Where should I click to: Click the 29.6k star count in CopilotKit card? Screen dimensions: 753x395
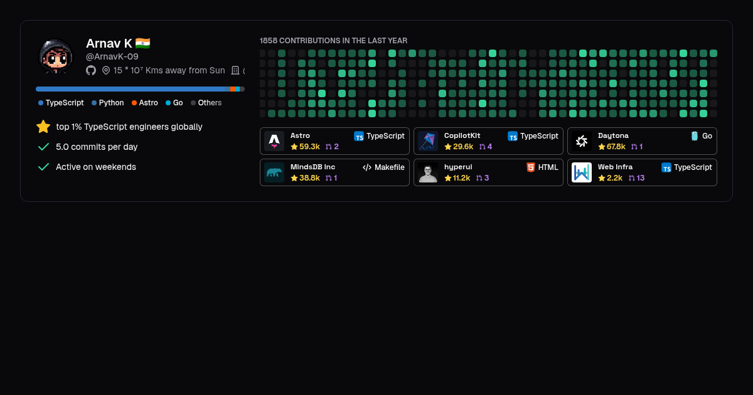pyautogui.click(x=463, y=147)
